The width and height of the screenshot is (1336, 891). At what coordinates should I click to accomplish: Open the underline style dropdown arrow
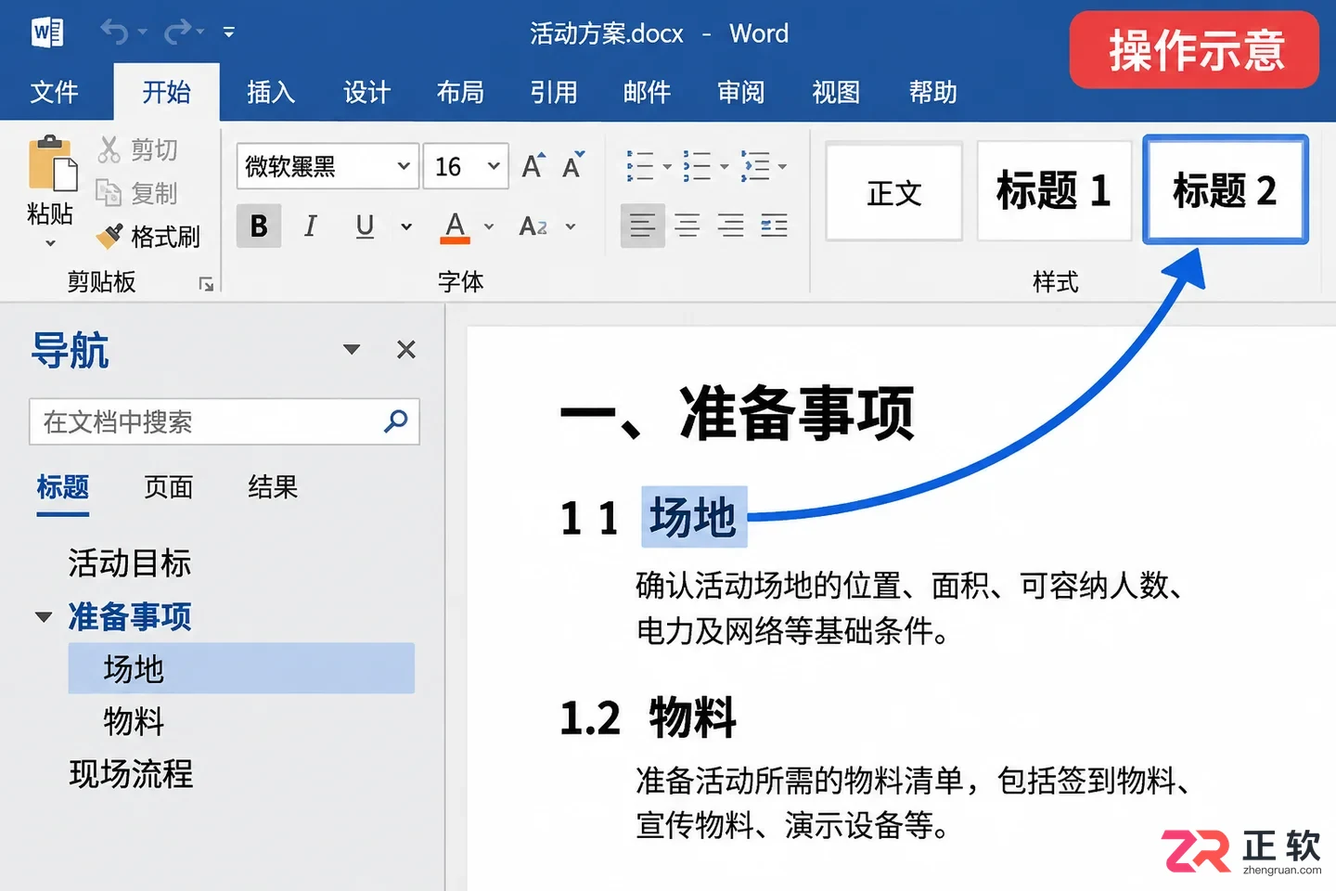(405, 226)
